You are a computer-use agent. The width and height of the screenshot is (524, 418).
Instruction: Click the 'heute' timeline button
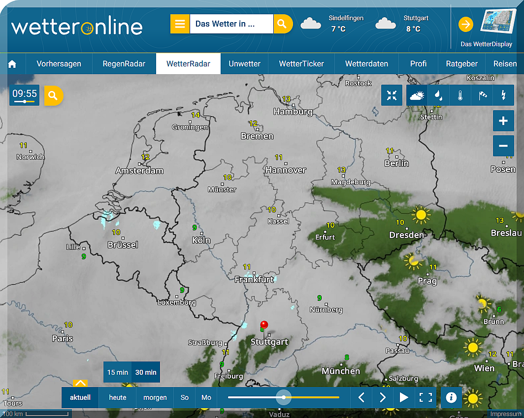pyautogui.click(x=118, y=397)
